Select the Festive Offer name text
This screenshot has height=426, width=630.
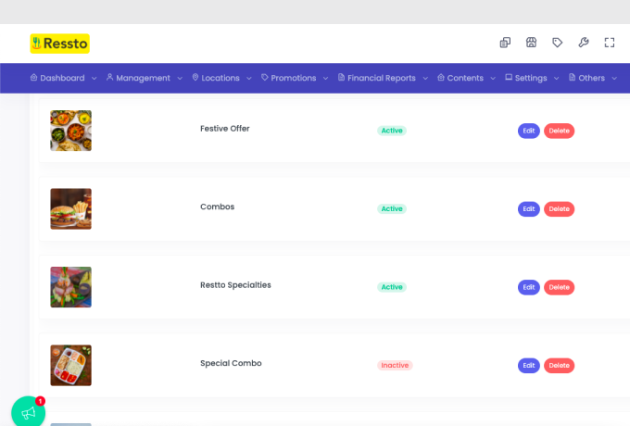pos(225,129)
